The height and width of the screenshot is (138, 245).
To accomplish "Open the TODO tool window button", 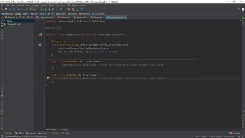I will pyautogui.click(x=19, y=133).
